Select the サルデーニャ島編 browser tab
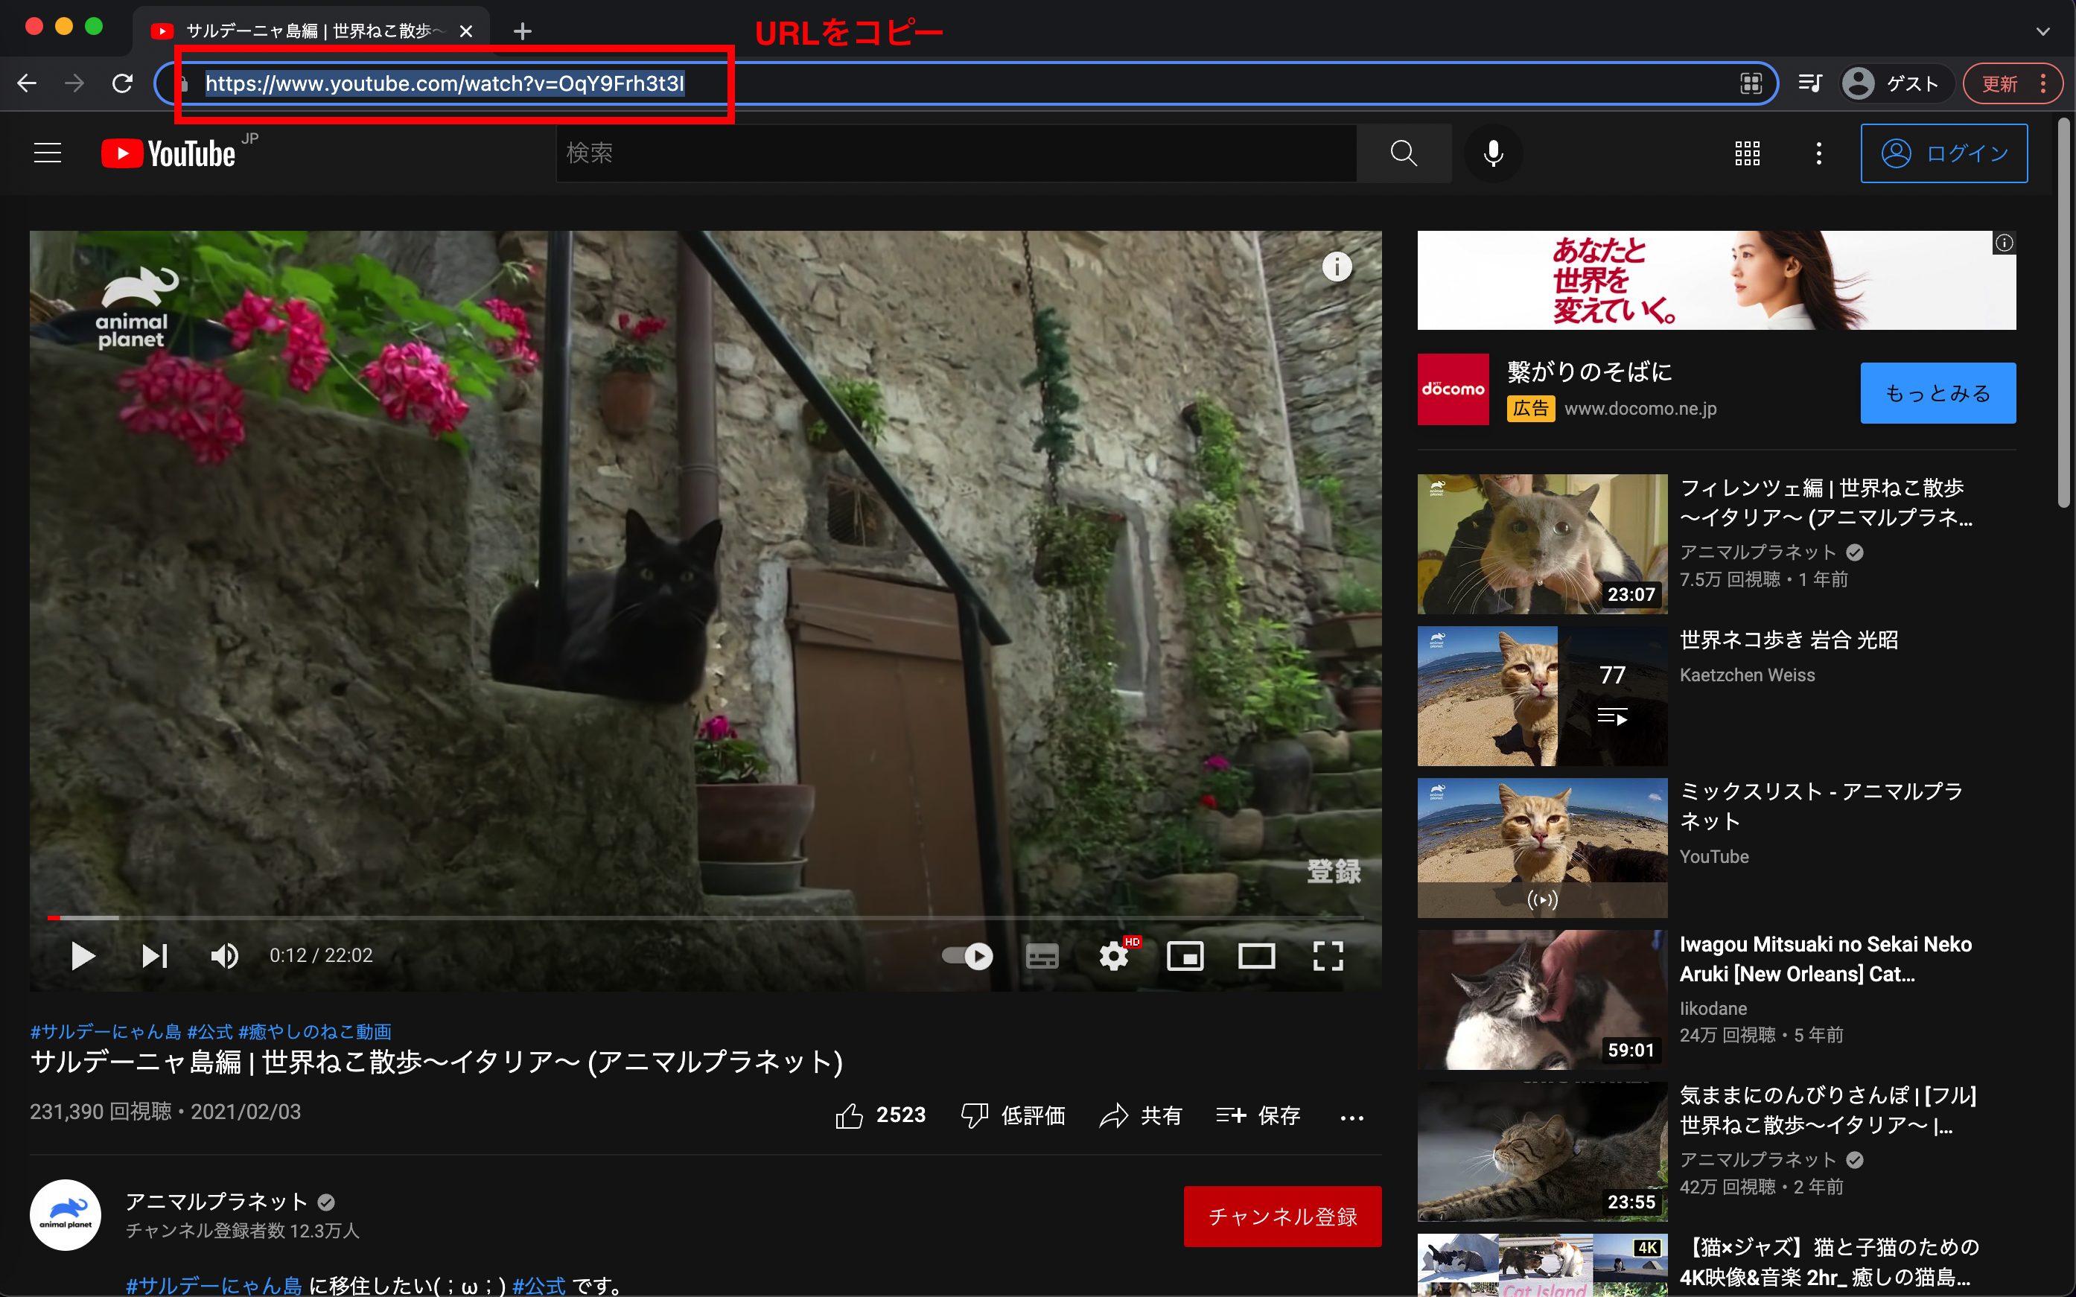Image resolution: width=2076 pixels, height=1297 pixels. point(309,32)
